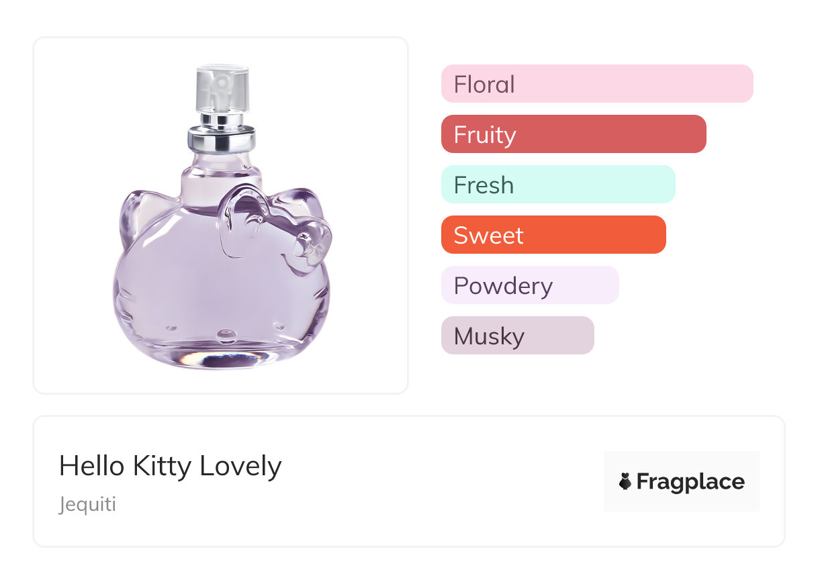
Task: Click the transparent spray cap on the bottle
Action: (x=222, y=89)
